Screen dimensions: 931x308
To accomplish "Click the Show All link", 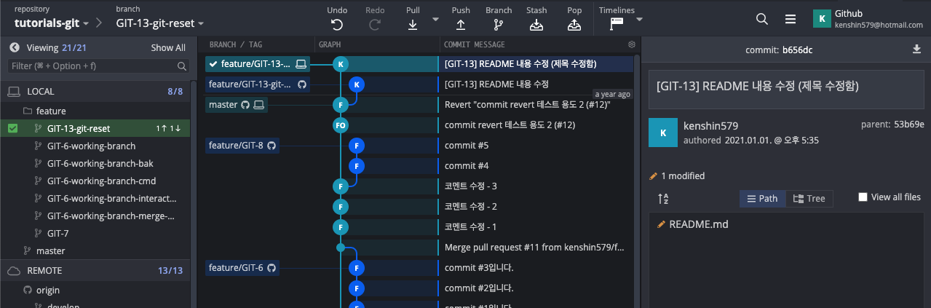I will [x=168, y=48].
